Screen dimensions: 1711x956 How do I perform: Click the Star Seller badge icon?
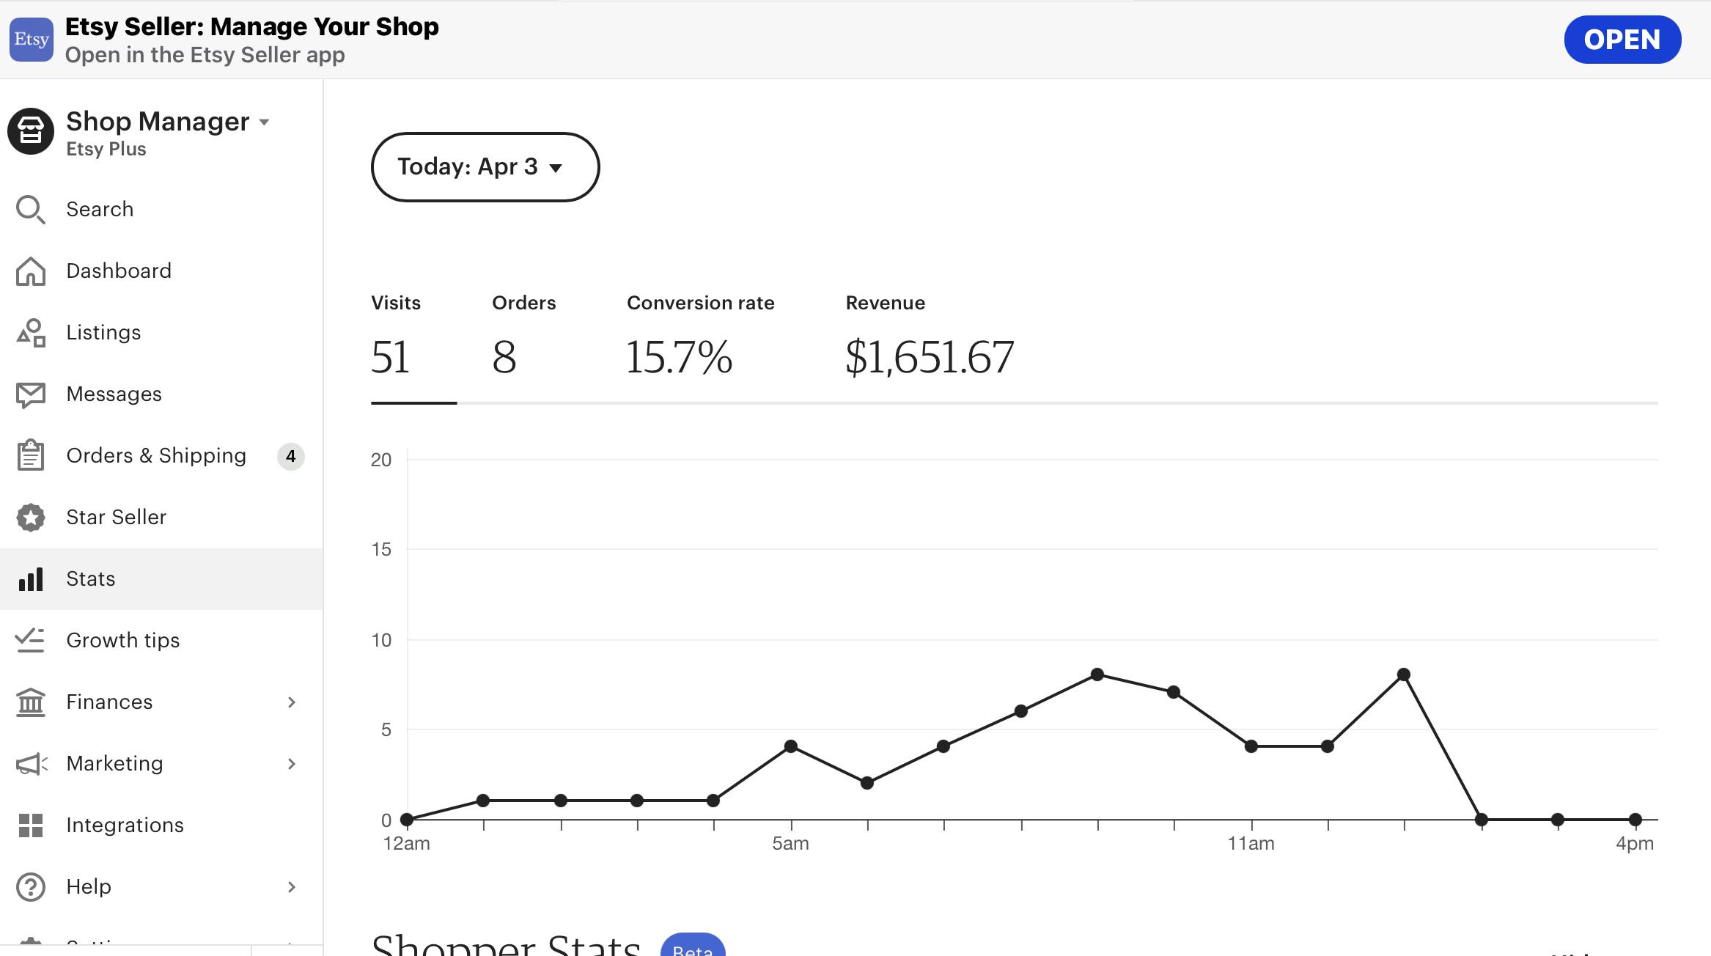point(30,518)
